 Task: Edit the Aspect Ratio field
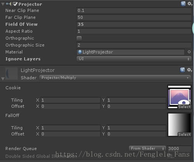(x=134, y=31)
